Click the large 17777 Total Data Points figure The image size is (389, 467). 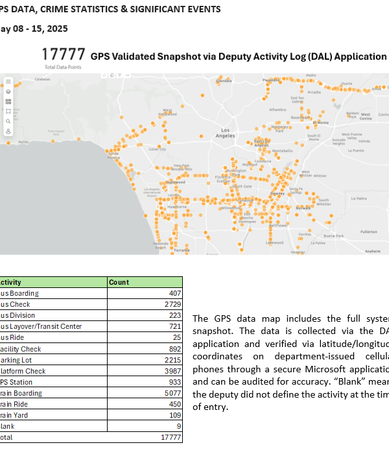tap(64, 56)
